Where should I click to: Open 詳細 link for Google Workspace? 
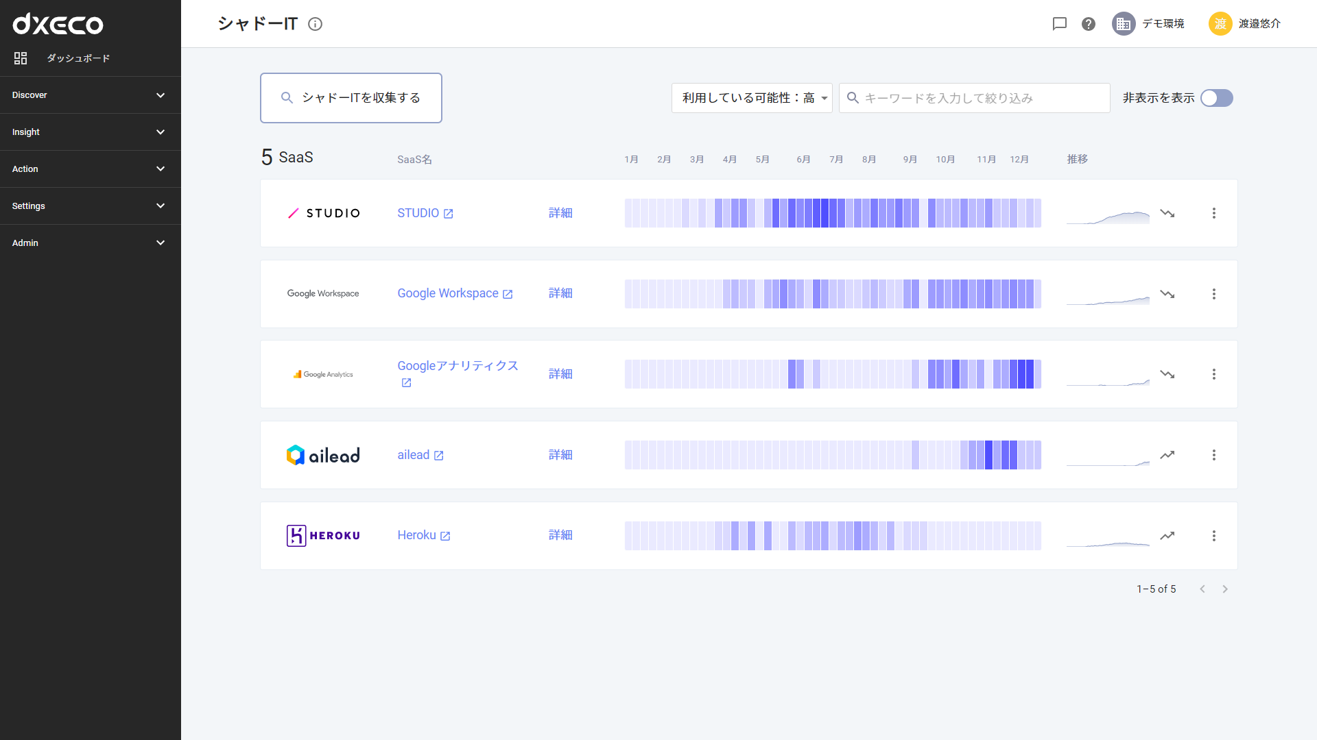[560, 293]
